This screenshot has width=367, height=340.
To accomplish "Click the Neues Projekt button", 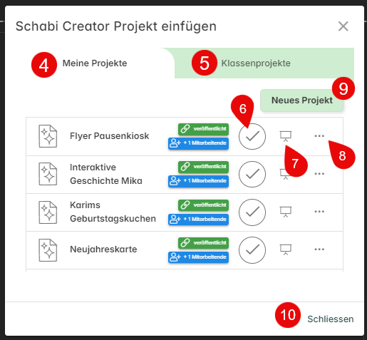I will click(301, 101).
